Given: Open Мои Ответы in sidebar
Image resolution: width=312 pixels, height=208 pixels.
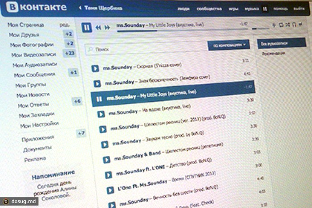Looking at the screenshot, I should 33,105.
